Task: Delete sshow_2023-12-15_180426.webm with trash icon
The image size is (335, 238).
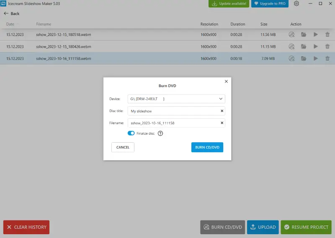Action: point(327,46)
